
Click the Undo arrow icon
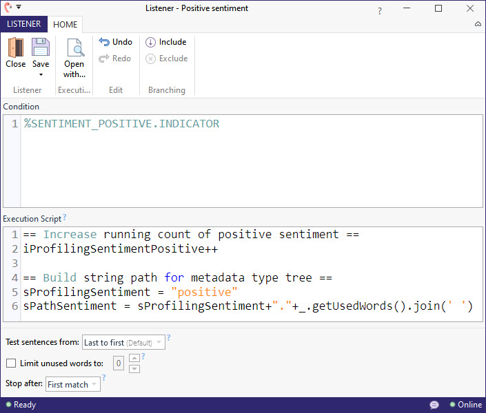tap(105, 42)
